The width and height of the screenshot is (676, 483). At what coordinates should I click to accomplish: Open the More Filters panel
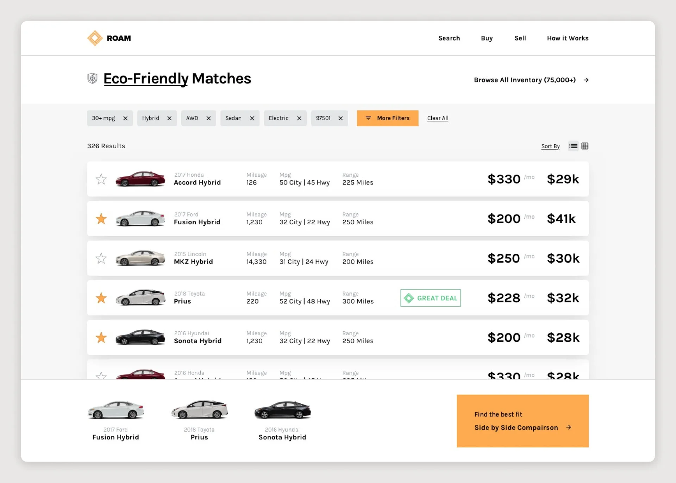[x=387, y=118]
